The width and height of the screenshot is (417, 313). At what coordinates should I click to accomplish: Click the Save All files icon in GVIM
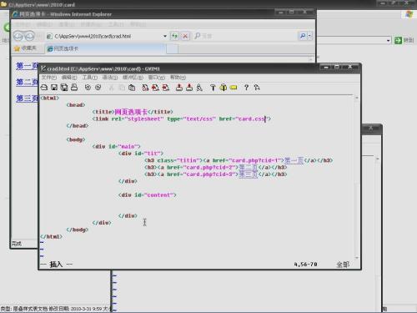point(64,88)
